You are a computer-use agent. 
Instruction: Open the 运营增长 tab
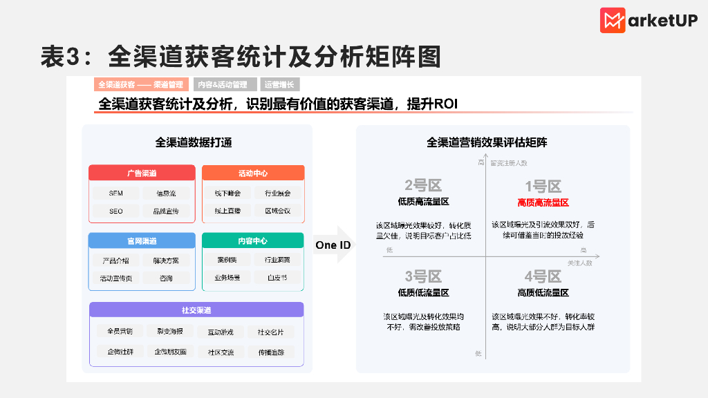pos(279,84)
